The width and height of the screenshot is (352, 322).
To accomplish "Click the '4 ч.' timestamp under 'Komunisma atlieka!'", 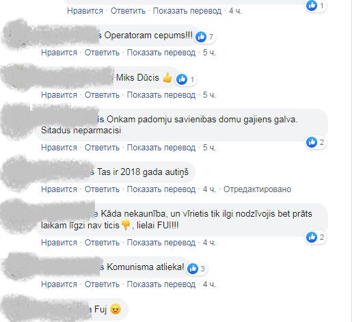I will click(209, 284).
